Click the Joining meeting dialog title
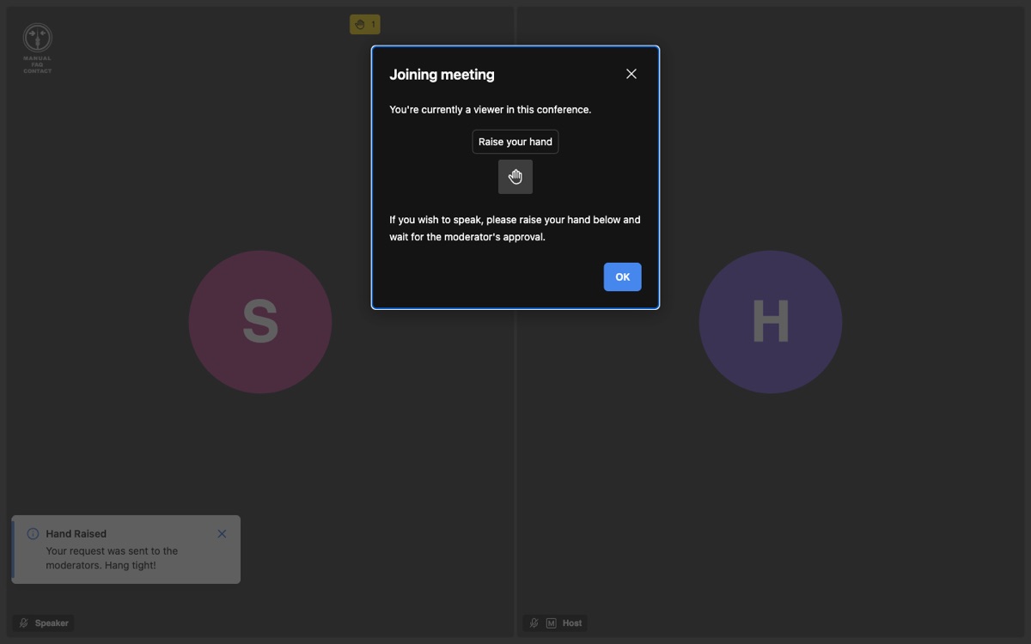Viewport: 1031px width, 644px height. tap(442, 75)
